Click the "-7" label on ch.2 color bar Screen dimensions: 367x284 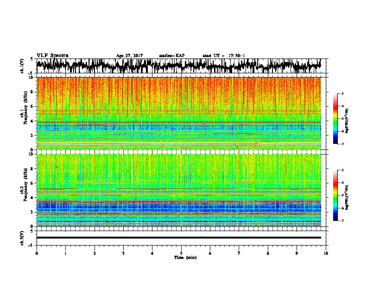[x=342, y=220]
